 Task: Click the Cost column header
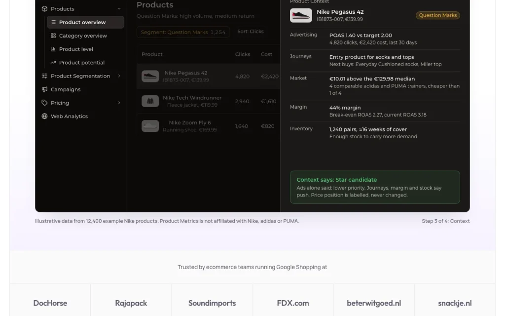pyautogui.click(x=266, y=54)
